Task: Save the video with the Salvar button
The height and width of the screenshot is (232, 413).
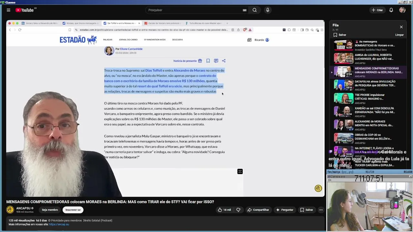Action: 307,210
